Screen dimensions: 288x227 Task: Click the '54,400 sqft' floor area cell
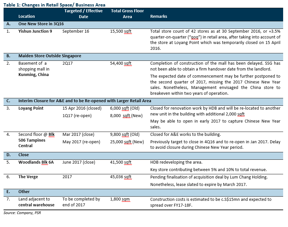[x=121, y=63]
